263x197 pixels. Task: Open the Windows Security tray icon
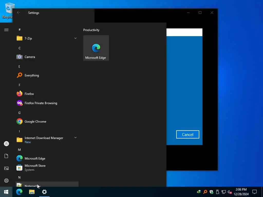click(x=211, y=192)
